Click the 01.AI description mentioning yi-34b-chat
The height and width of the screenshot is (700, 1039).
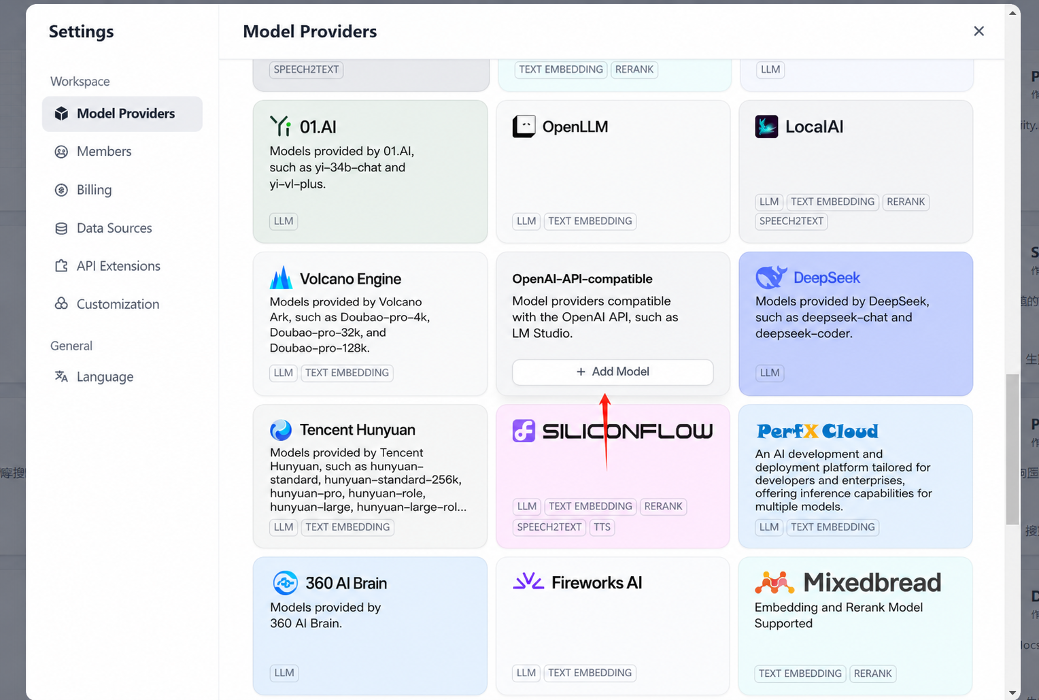click(x=342, y=167)
